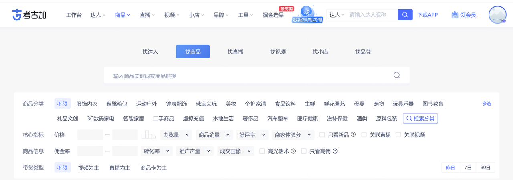
Task: Enable the 只看新品 checkbox
Action: [322, 135]
